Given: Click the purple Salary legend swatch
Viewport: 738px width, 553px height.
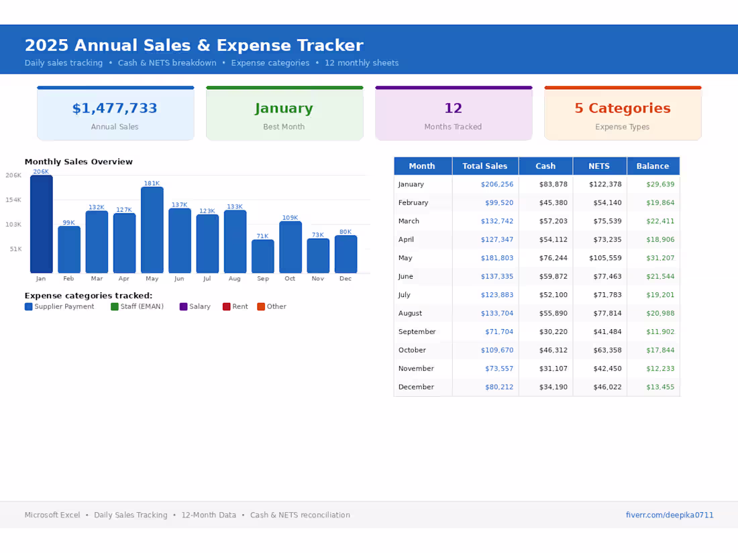Looking at the screenshot, I should click(x=184, y=306).
